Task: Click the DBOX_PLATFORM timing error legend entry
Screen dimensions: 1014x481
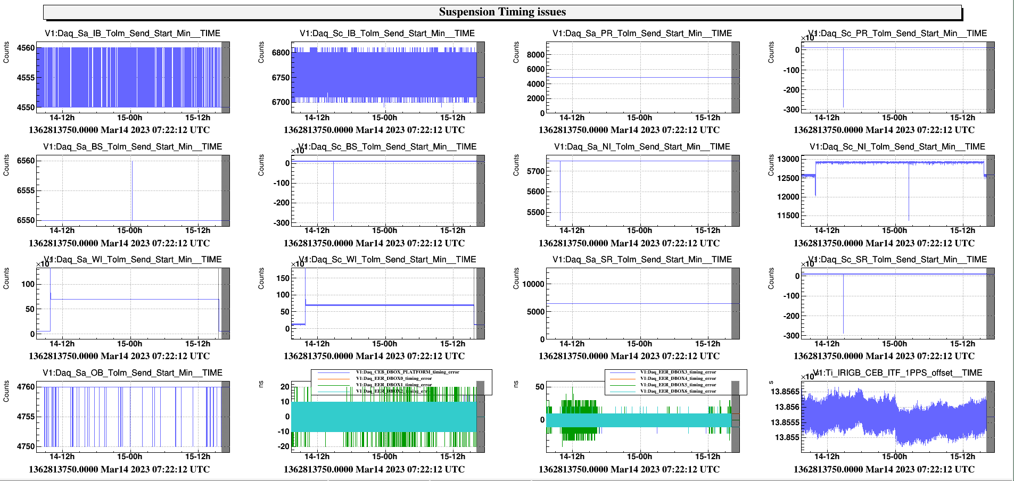Action: 407,372
